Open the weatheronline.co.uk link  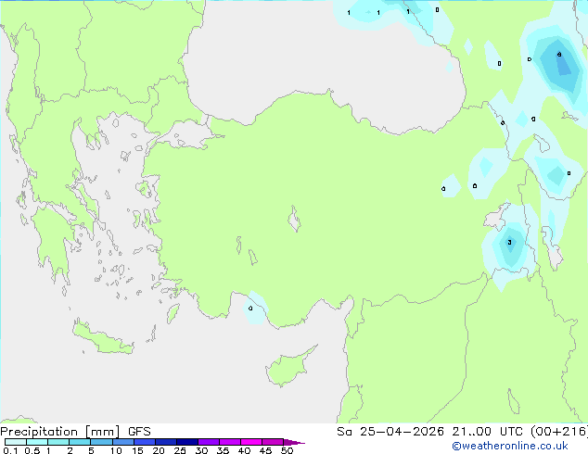pos(510,446)
